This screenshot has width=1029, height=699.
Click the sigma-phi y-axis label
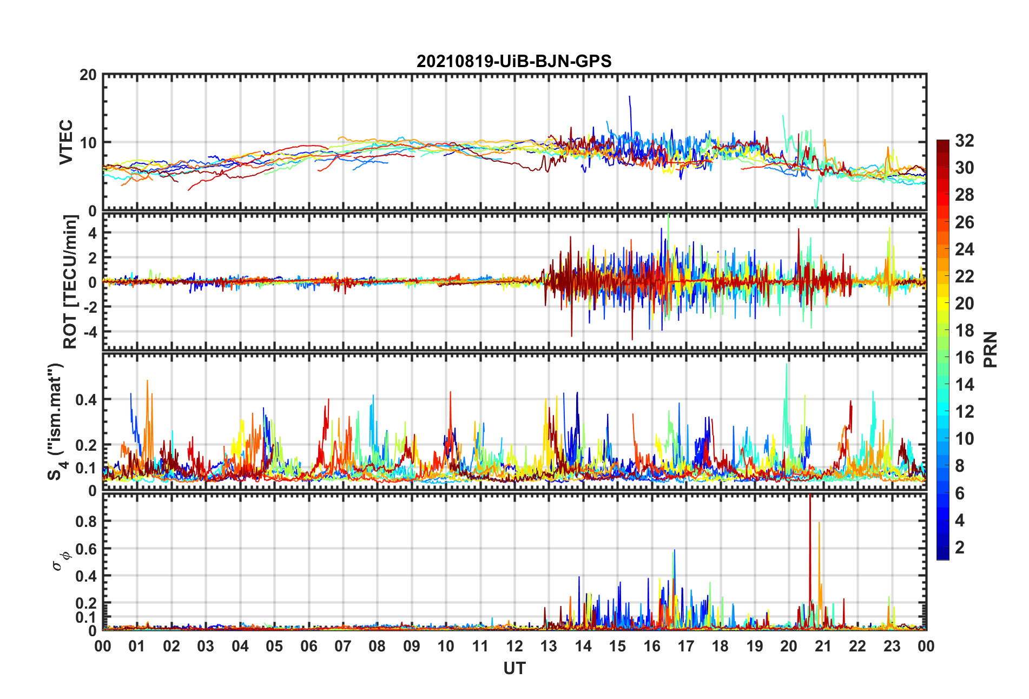point(60,561)
